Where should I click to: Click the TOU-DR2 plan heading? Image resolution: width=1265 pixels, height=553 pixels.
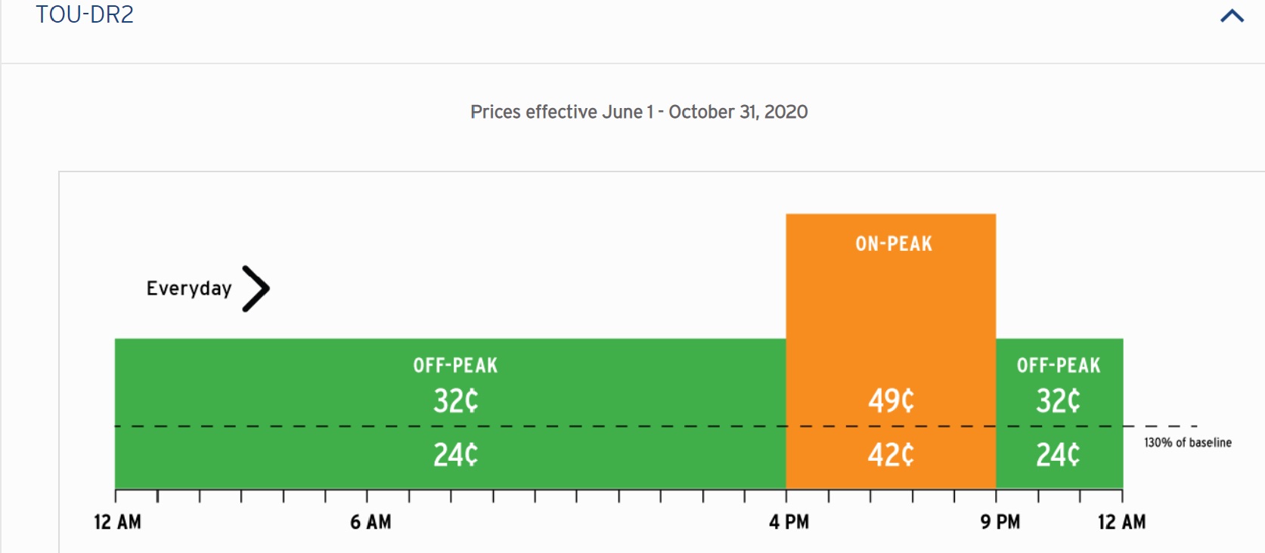85,15
